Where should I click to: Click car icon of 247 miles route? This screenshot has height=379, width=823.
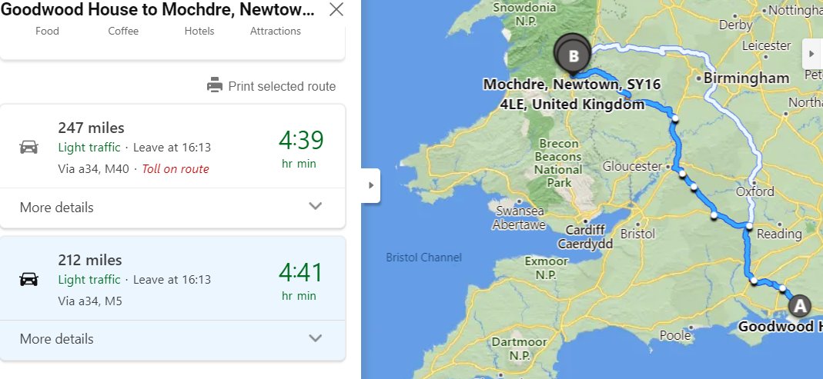pyautogui.click(x=28, y=147)
